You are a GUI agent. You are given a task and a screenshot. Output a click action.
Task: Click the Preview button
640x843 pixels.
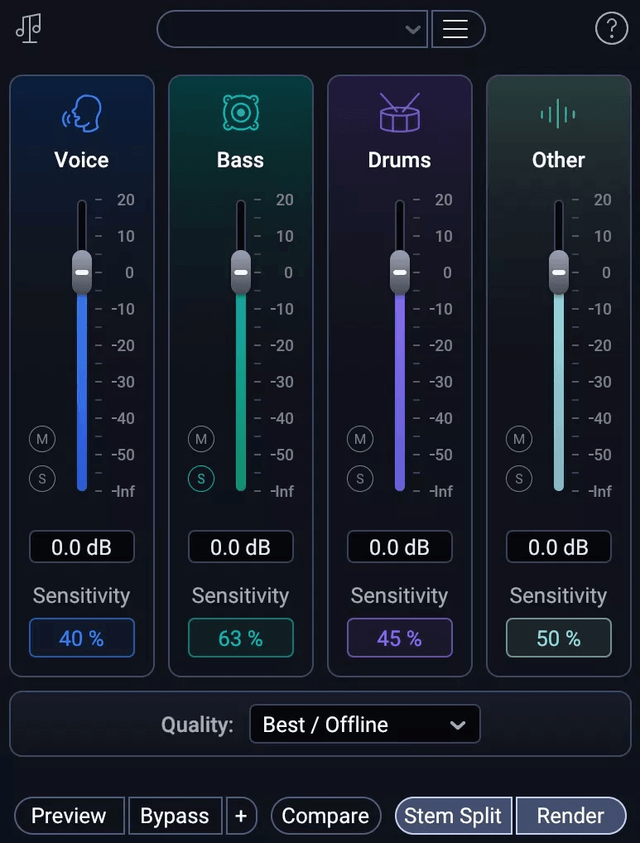[x=70, y=816]
